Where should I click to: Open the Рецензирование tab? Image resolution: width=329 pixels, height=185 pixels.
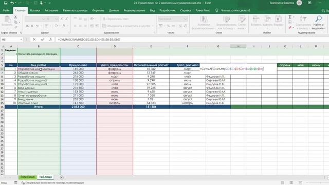click(x=134, y=10)
